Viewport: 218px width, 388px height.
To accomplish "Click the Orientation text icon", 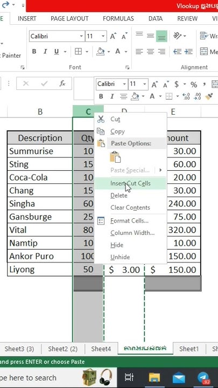I will coord(178,36).
